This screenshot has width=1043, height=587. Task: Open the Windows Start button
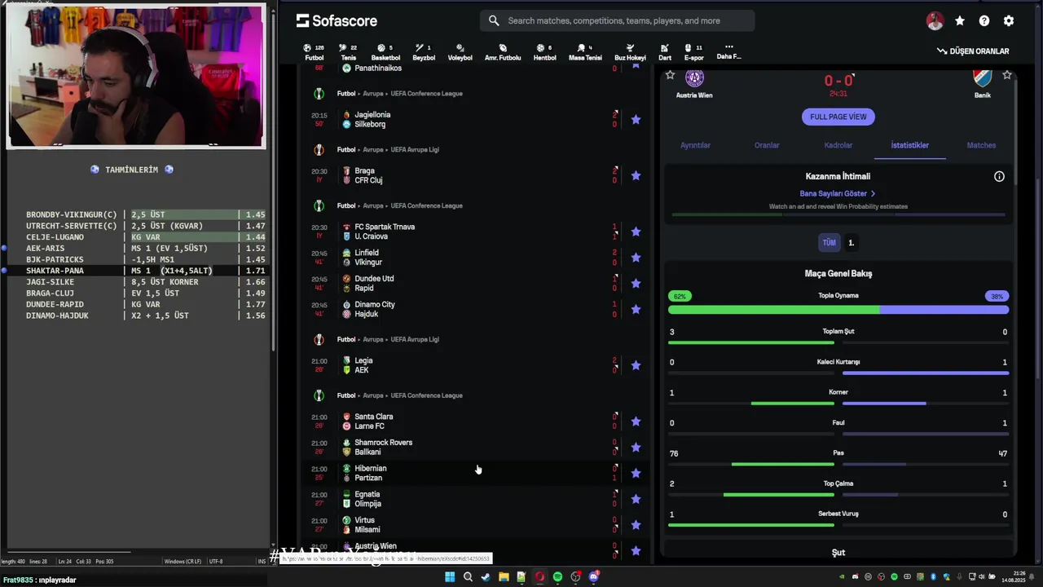[x=450, y=577]
